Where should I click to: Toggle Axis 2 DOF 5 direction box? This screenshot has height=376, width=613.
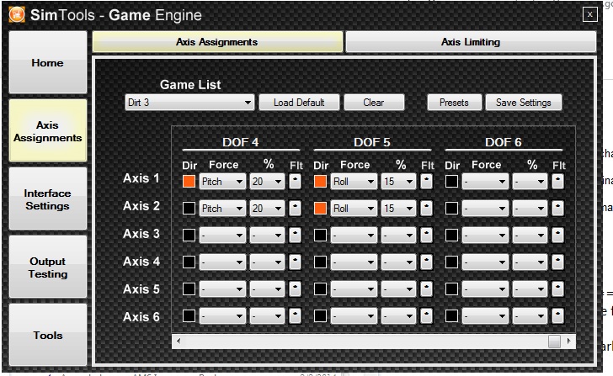[x=320, y=208]
